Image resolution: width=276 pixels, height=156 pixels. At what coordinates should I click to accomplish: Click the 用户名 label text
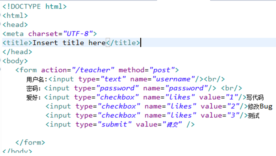pyautogui.click(x=35, y=80)
